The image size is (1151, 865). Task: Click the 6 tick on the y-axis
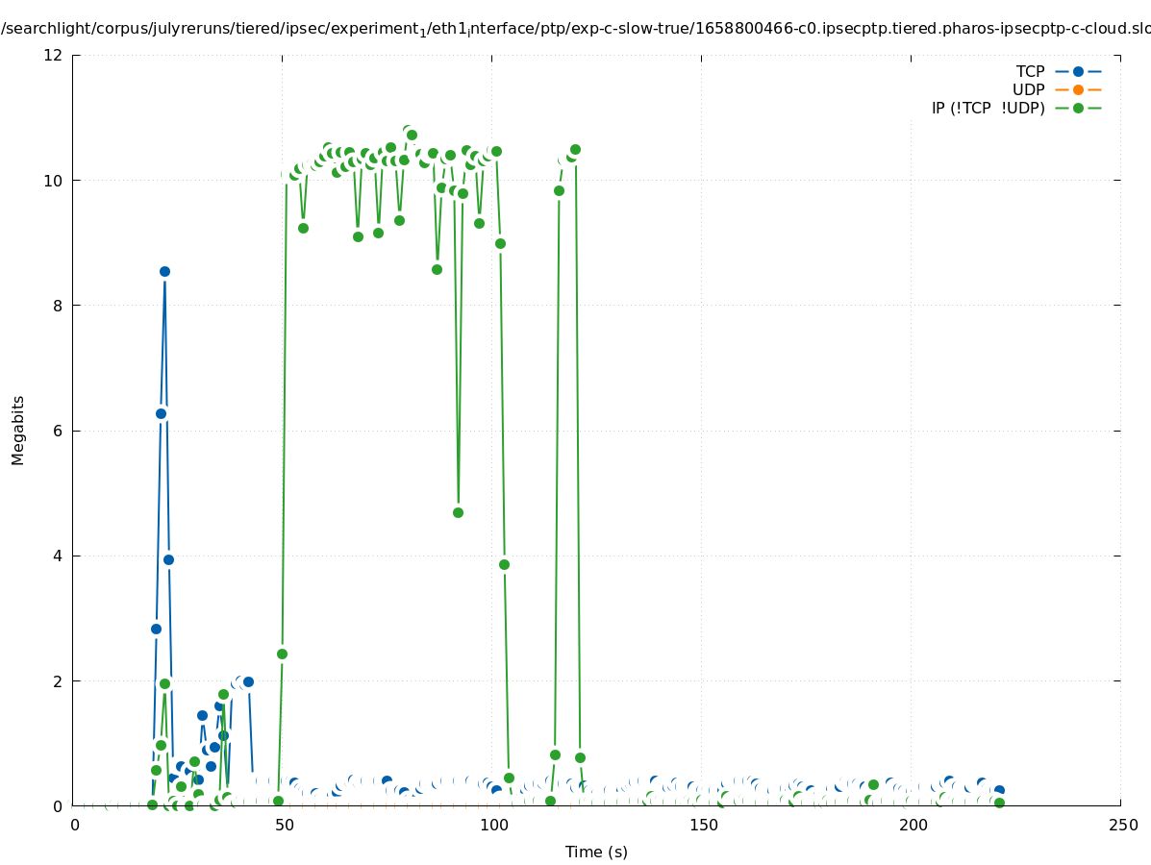[58, 431]
